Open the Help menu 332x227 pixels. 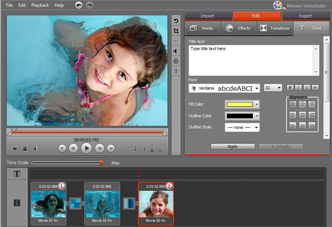point(59,5)
